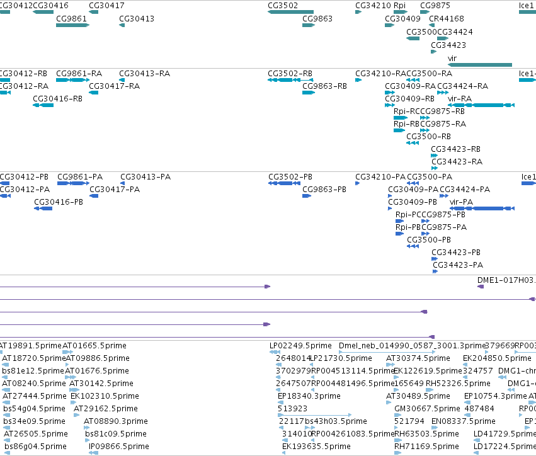The height and width of the screenshot is (456, 536).
Task: Click the CG34423 gene label
Action: tap(448, 45)
